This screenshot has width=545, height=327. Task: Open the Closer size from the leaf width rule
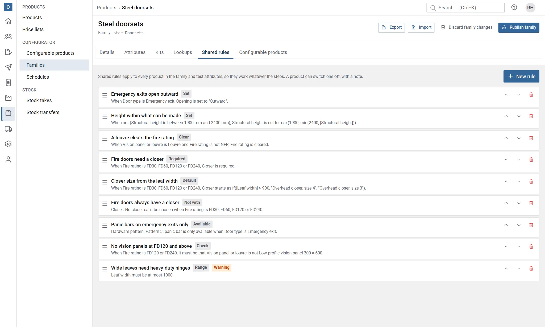pos(319,184)
